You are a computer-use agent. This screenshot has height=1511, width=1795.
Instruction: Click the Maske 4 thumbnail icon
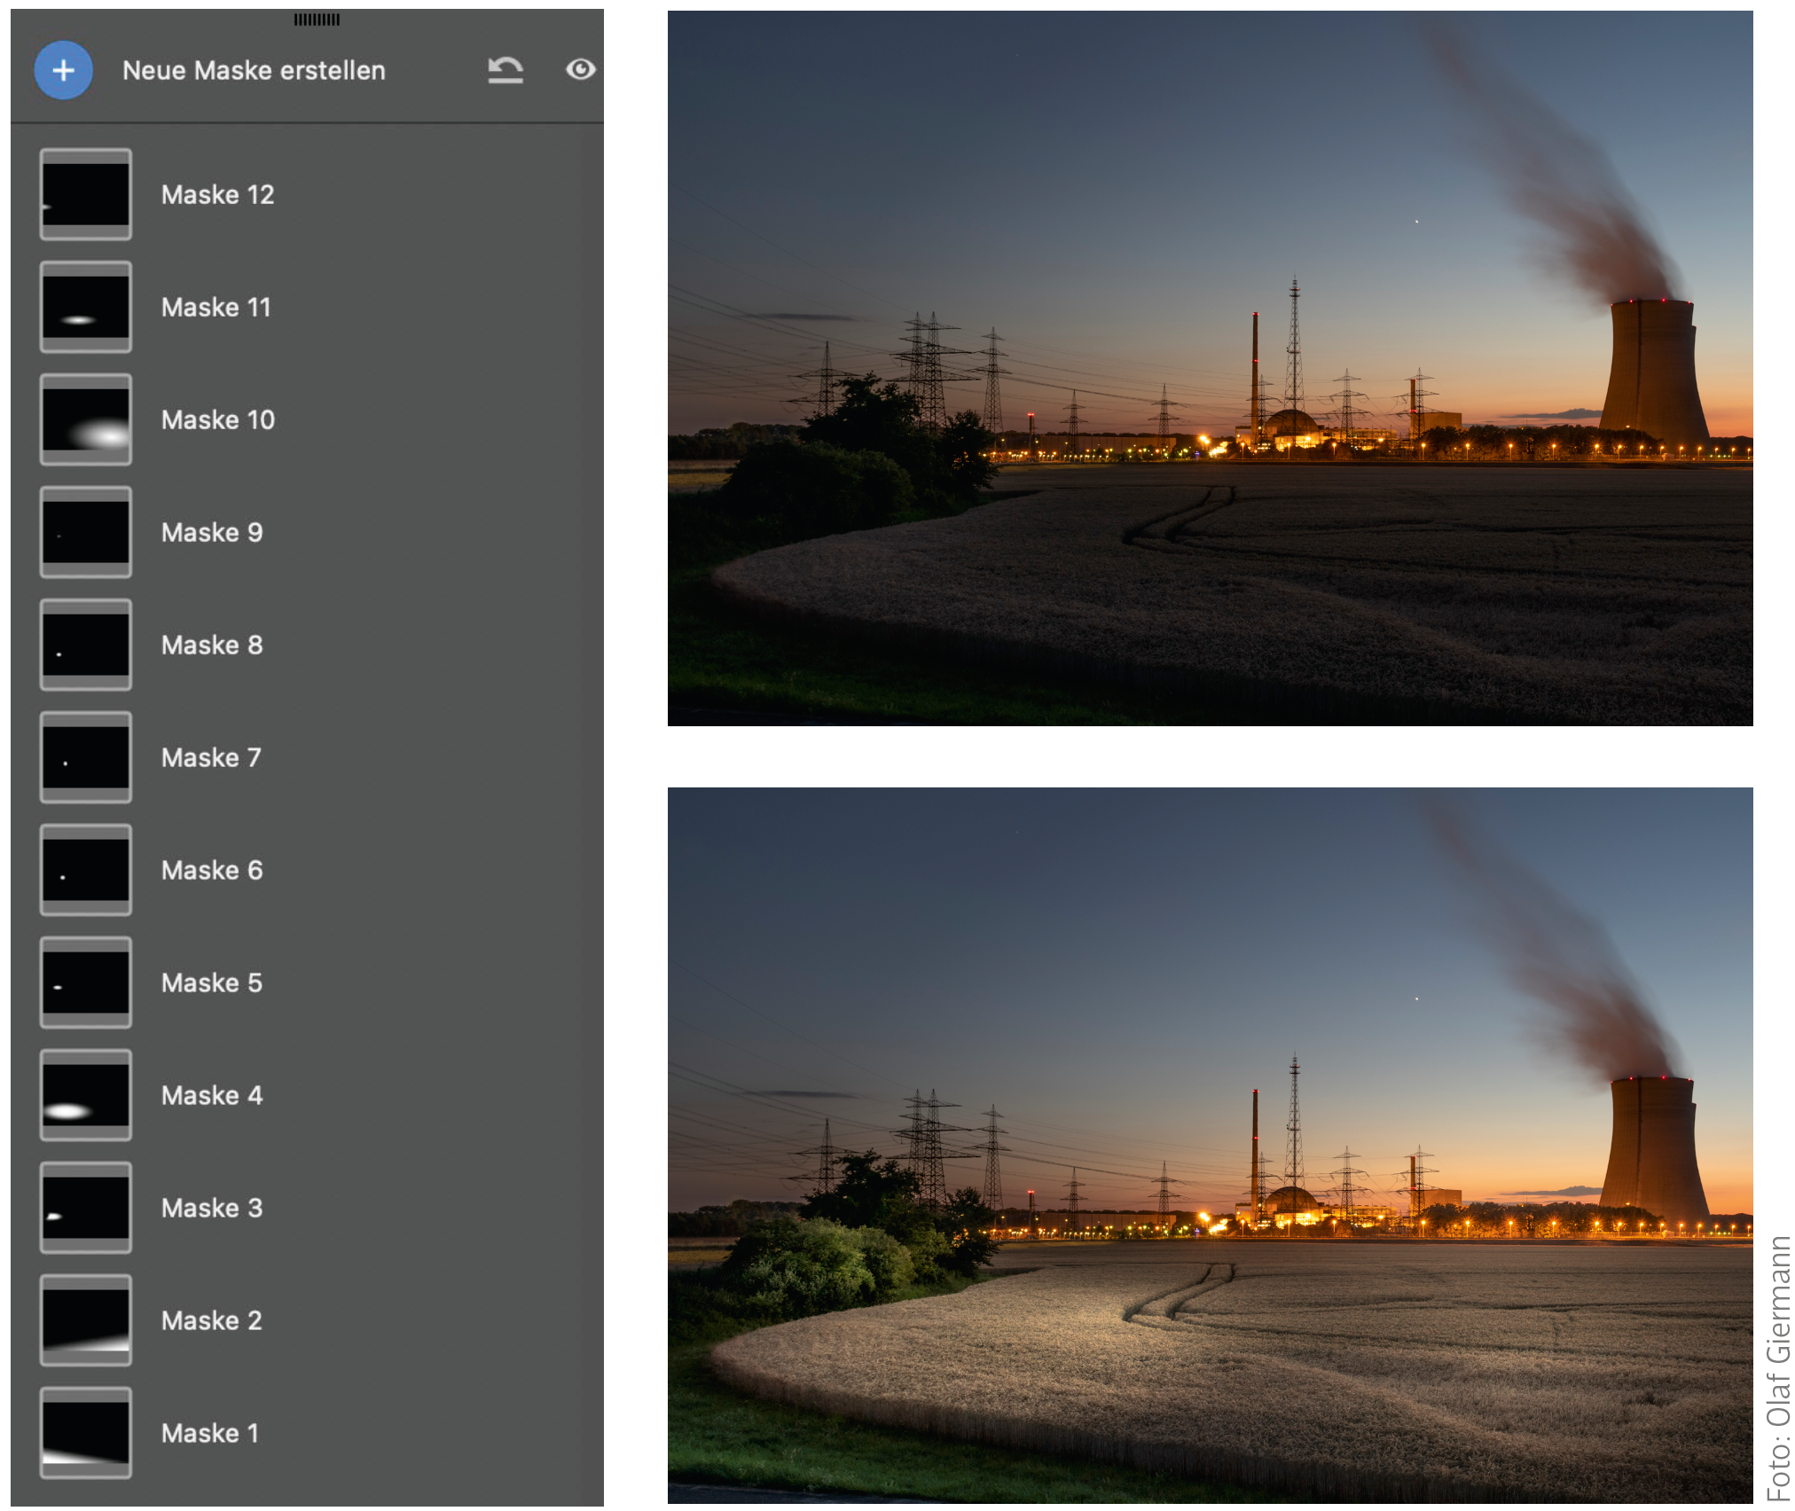click(x=86, y=1095)
